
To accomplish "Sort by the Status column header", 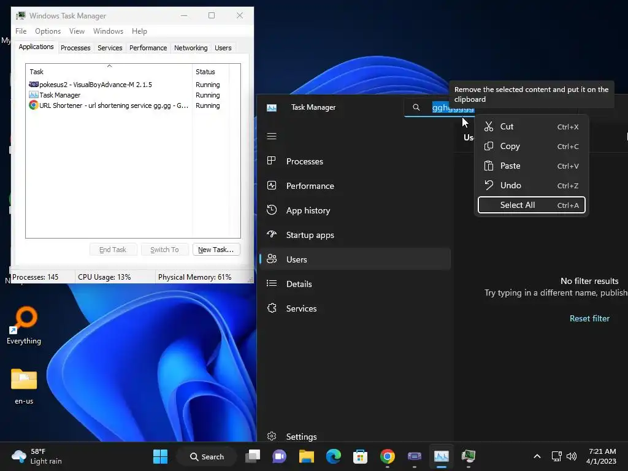I will coord(210,71).
